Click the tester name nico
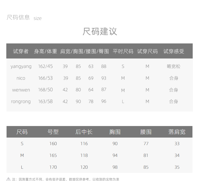The image size is (199, 181). pos(21,78)
